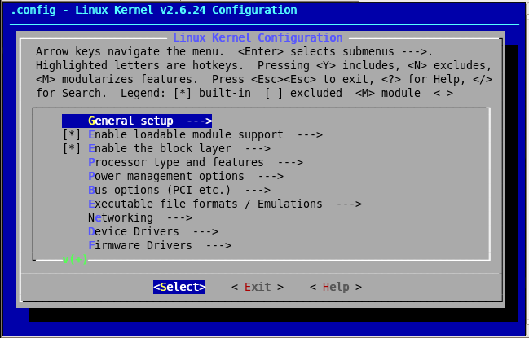Open Executable file formats / Emulations
Screen dimensions: 529x338
pyautogui.click(x=225, y=204)
